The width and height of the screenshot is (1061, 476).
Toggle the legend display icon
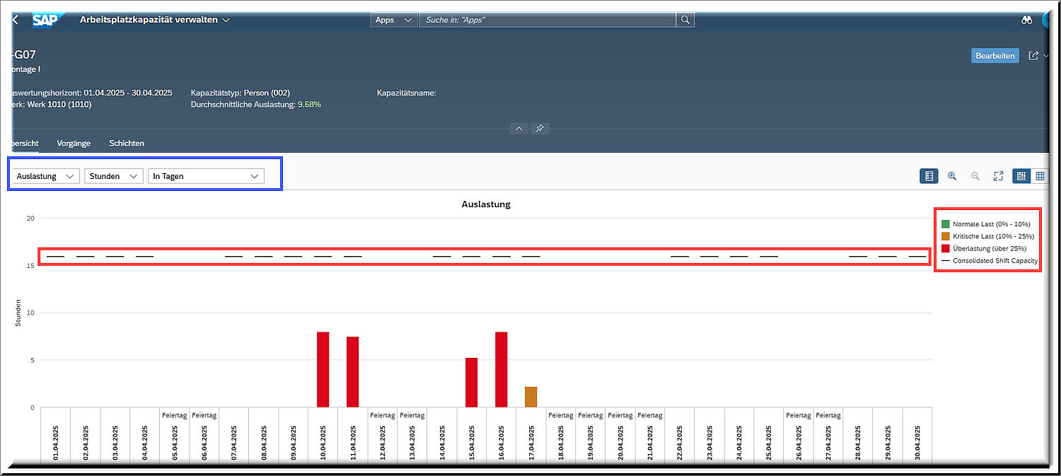929,176
